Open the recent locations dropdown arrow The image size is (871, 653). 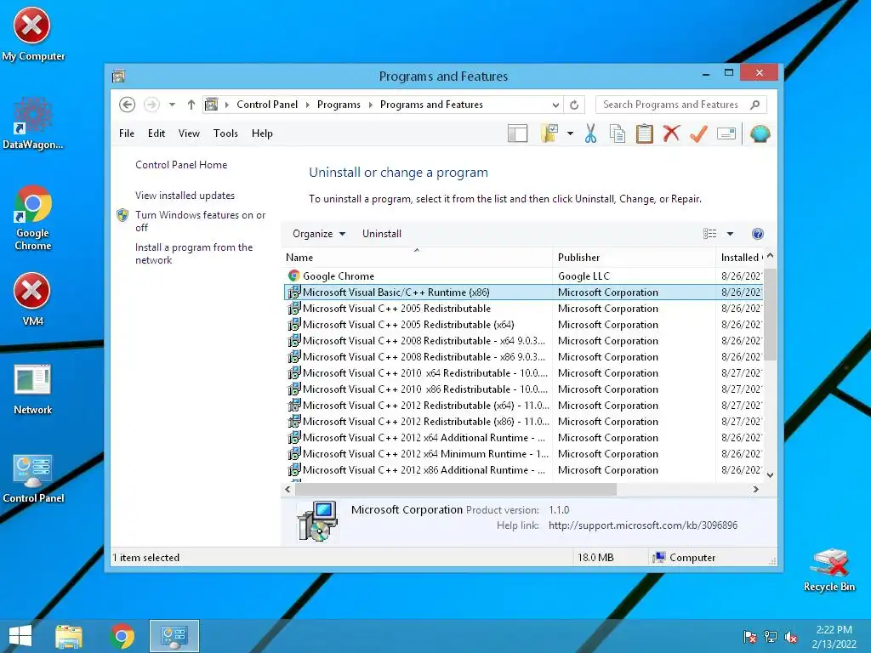tap(172, 105)
